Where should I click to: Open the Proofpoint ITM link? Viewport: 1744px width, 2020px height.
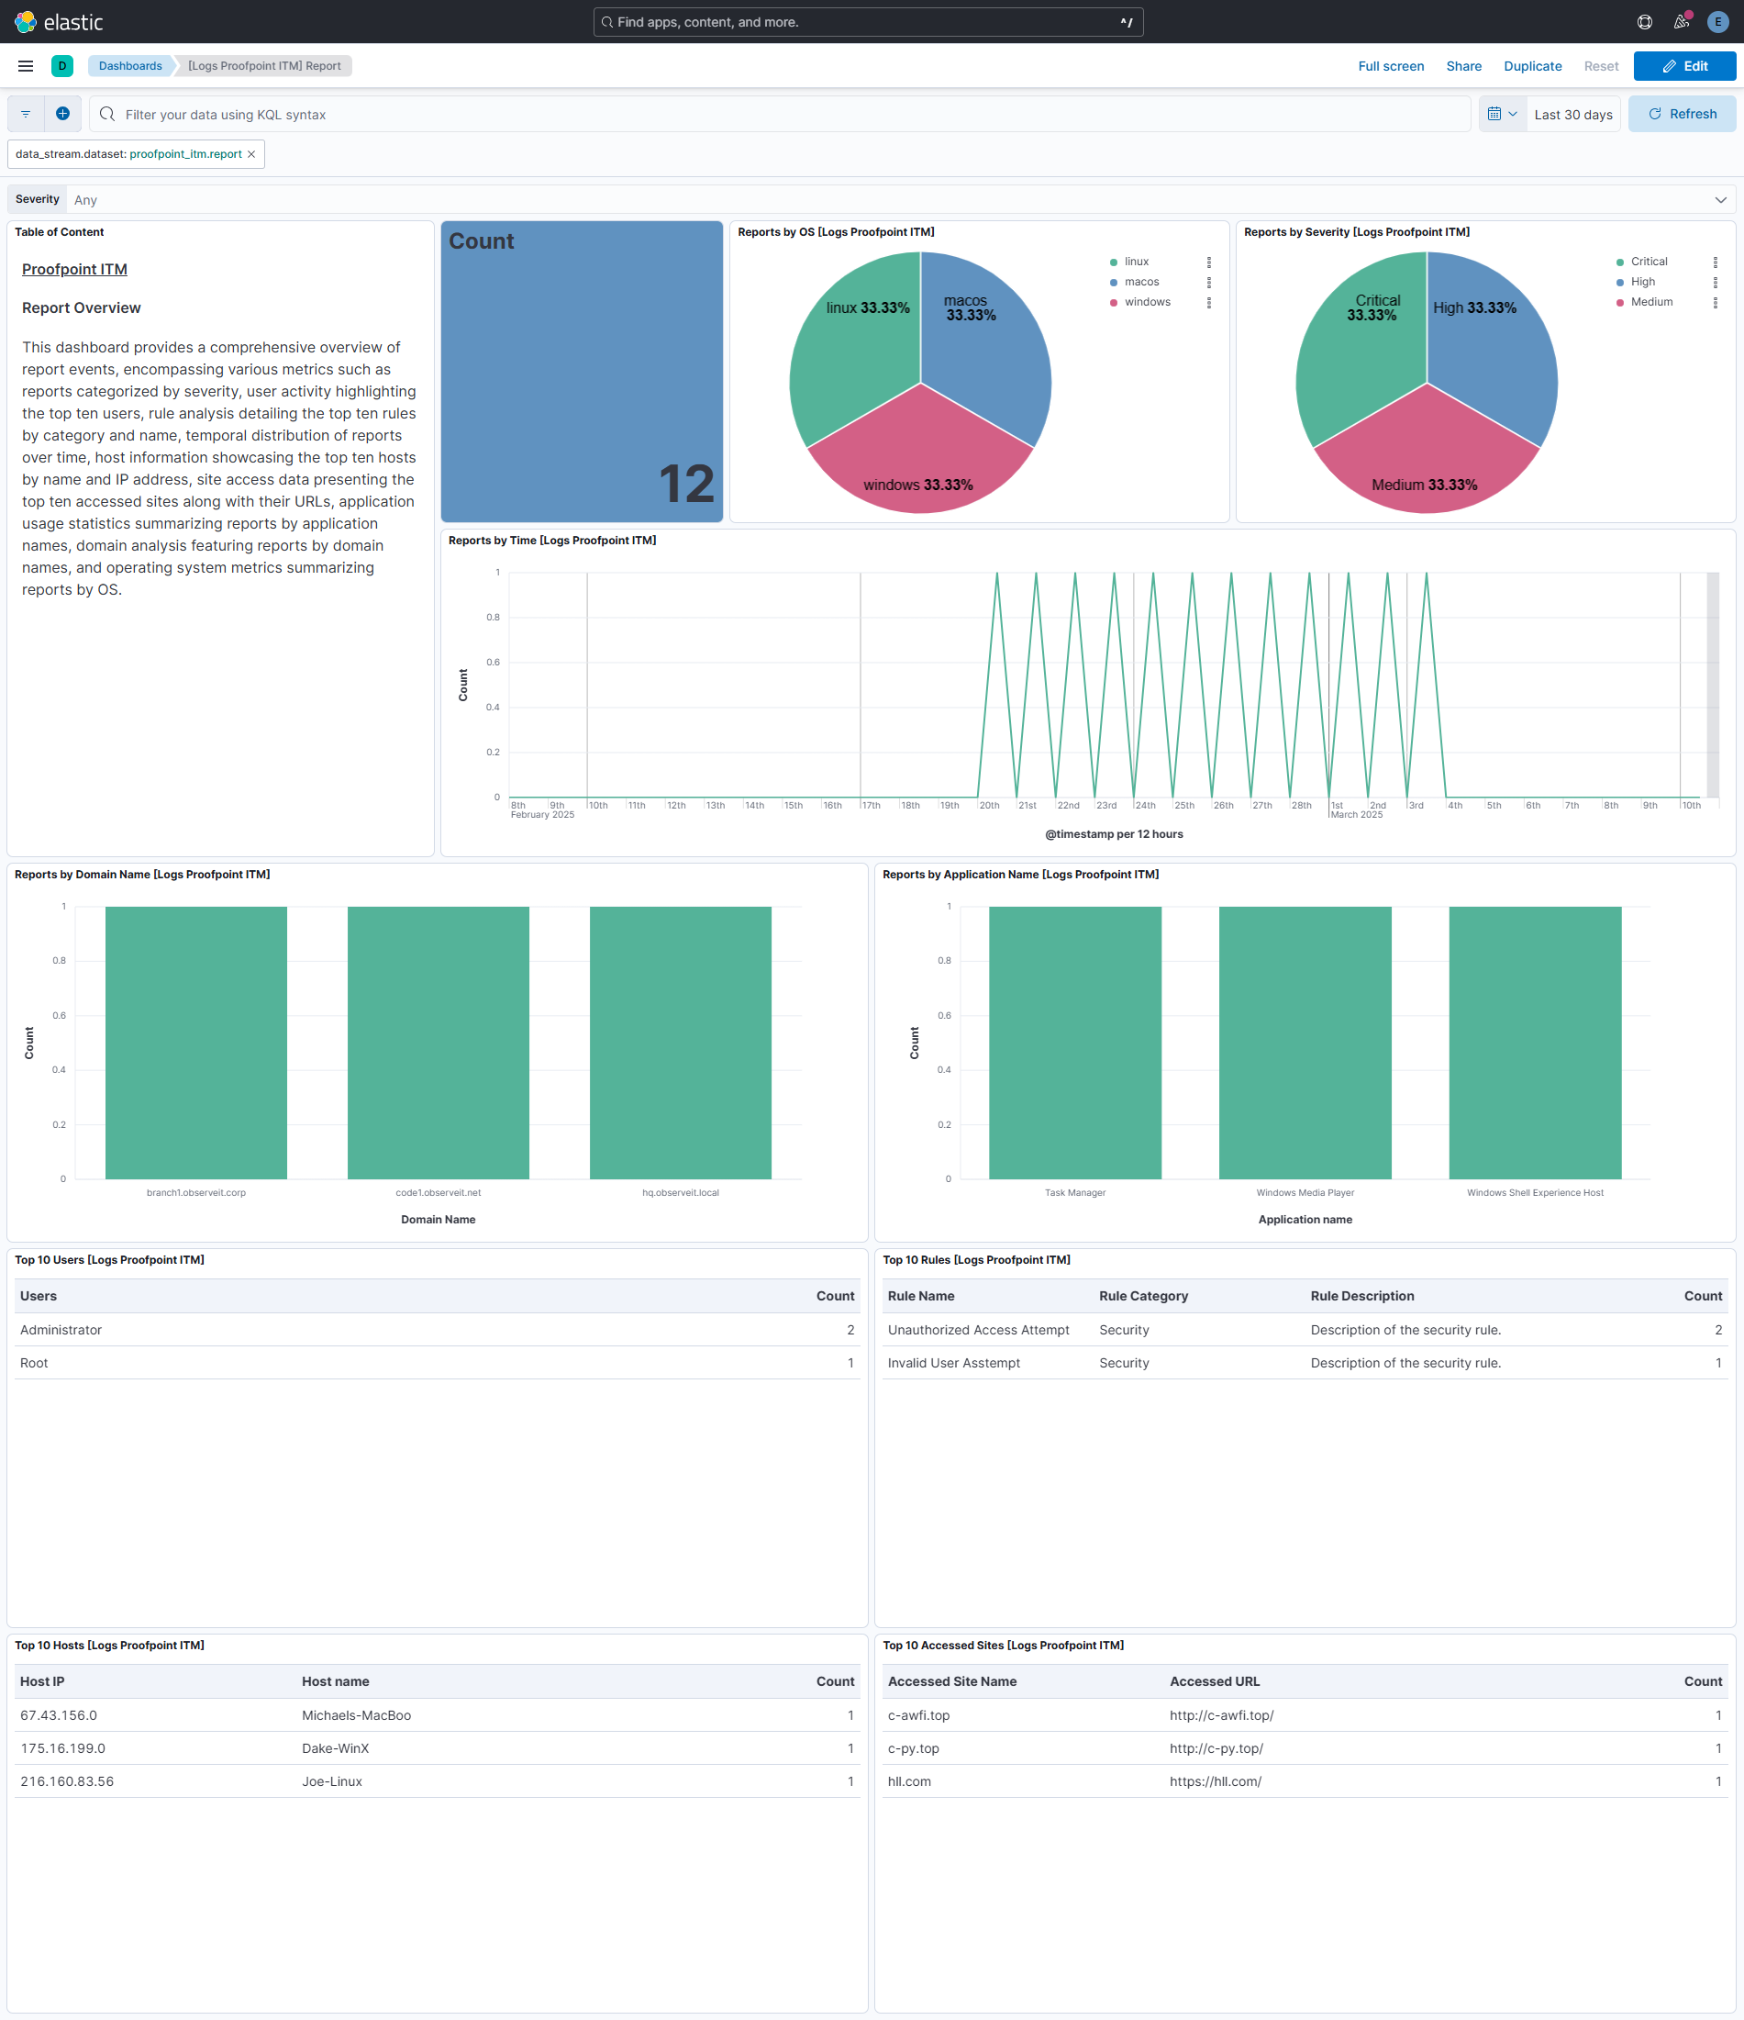tap(74, 270)
